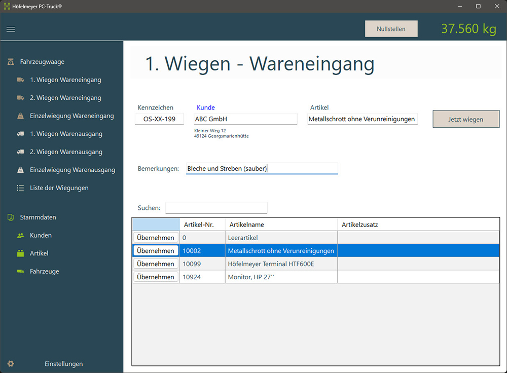The image size is (507, 373).
Task: Click the Kunden people icon
Action: [x=20, y=235]
